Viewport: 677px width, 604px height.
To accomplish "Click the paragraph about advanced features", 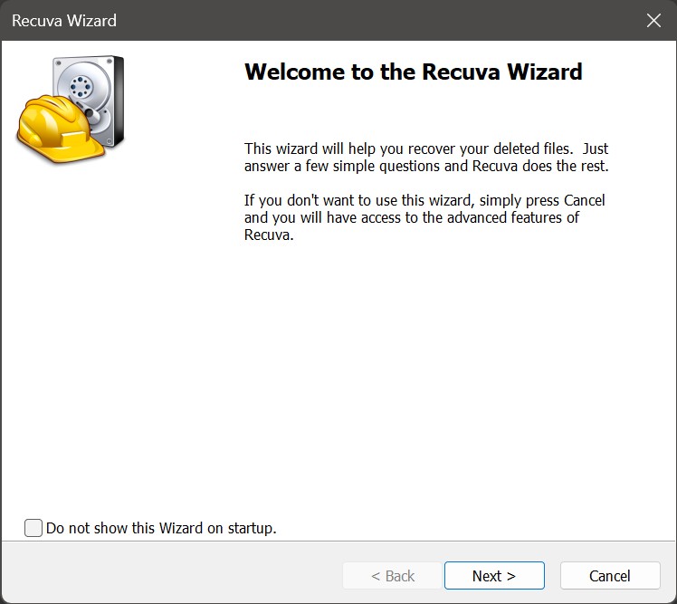I will click(x=424, y=217).
